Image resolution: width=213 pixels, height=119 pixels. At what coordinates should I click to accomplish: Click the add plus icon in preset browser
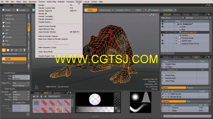point(45,97)
